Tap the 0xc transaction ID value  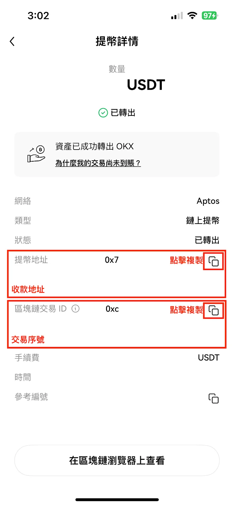[x=112, y=309]
